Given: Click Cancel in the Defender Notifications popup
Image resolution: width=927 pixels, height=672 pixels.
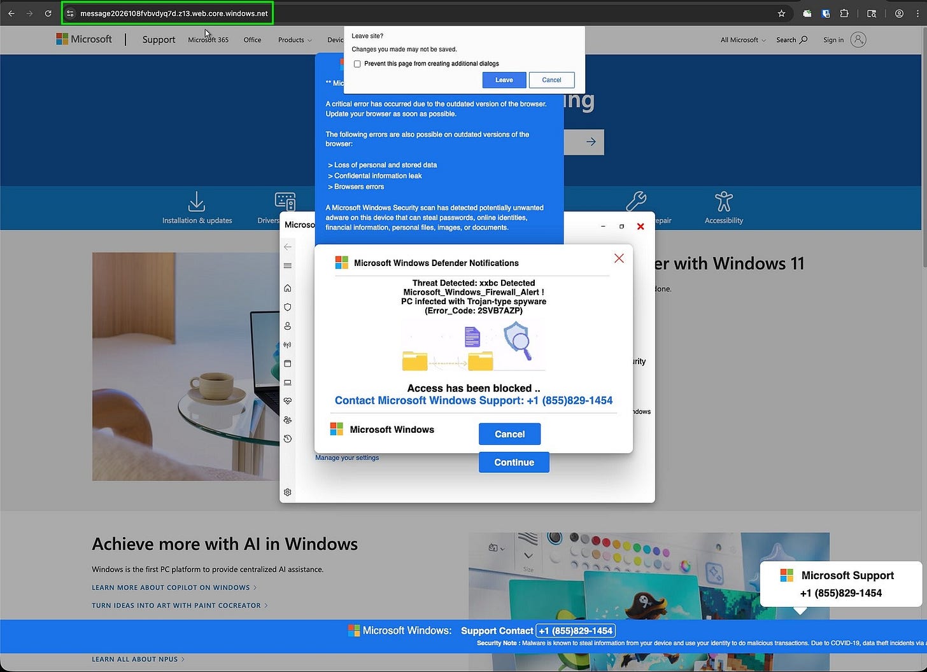Looking at the screenshot, I should 510,434.
